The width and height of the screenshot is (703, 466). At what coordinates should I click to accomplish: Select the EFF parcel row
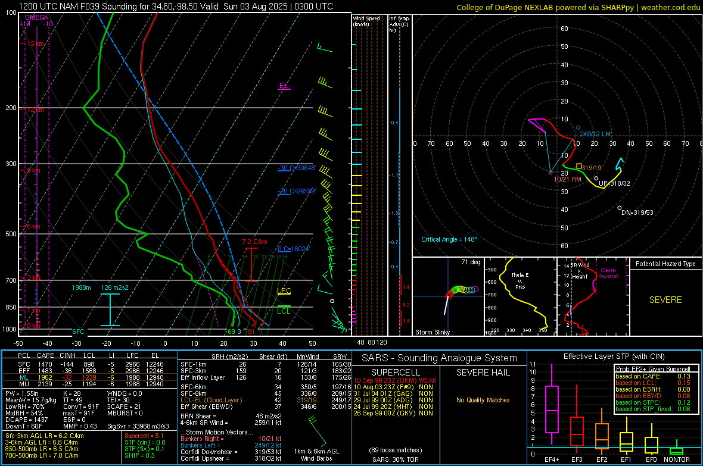coord(90,371)
